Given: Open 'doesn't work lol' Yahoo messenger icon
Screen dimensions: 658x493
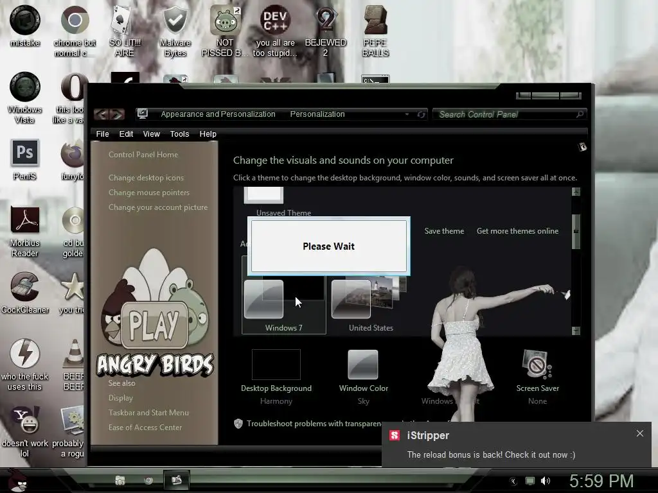Looking at the screenshot, I should (x=25, y=432).
